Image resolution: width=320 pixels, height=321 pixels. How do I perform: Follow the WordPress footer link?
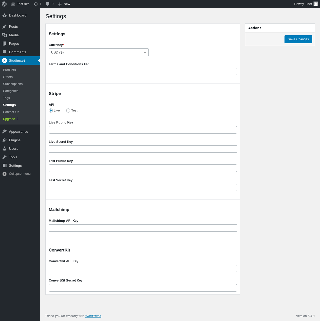point(93,316)
